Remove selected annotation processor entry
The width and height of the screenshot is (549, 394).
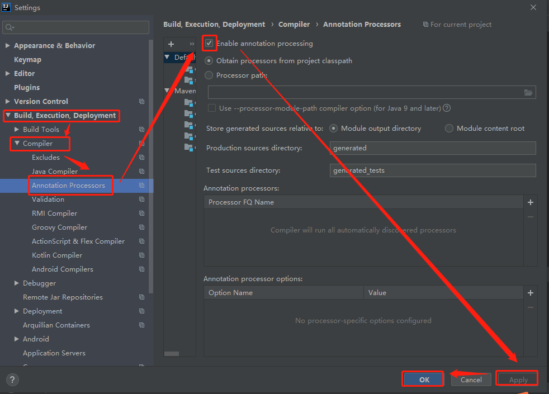coord(531,217)
